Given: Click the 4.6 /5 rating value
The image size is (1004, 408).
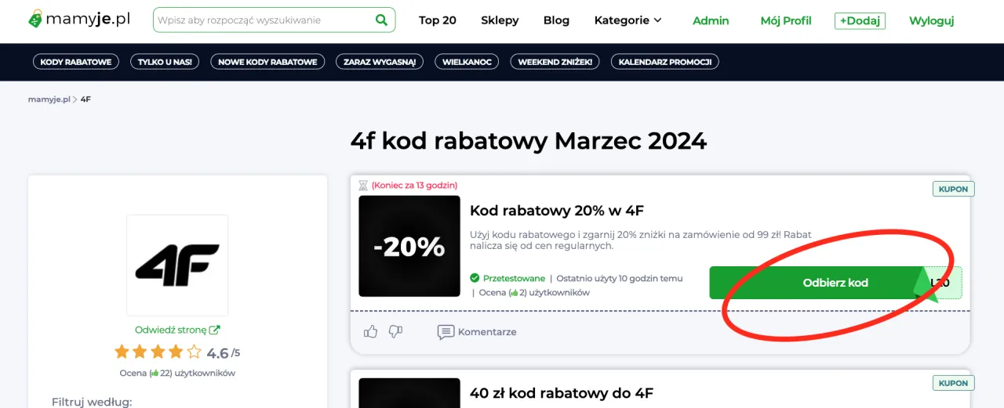Looking at the screenshot, I should click(224, 353).
